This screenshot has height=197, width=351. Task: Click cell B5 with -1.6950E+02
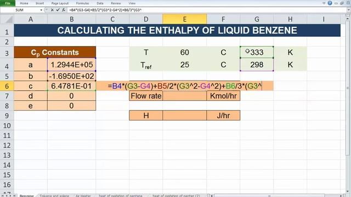pos(72,76)
